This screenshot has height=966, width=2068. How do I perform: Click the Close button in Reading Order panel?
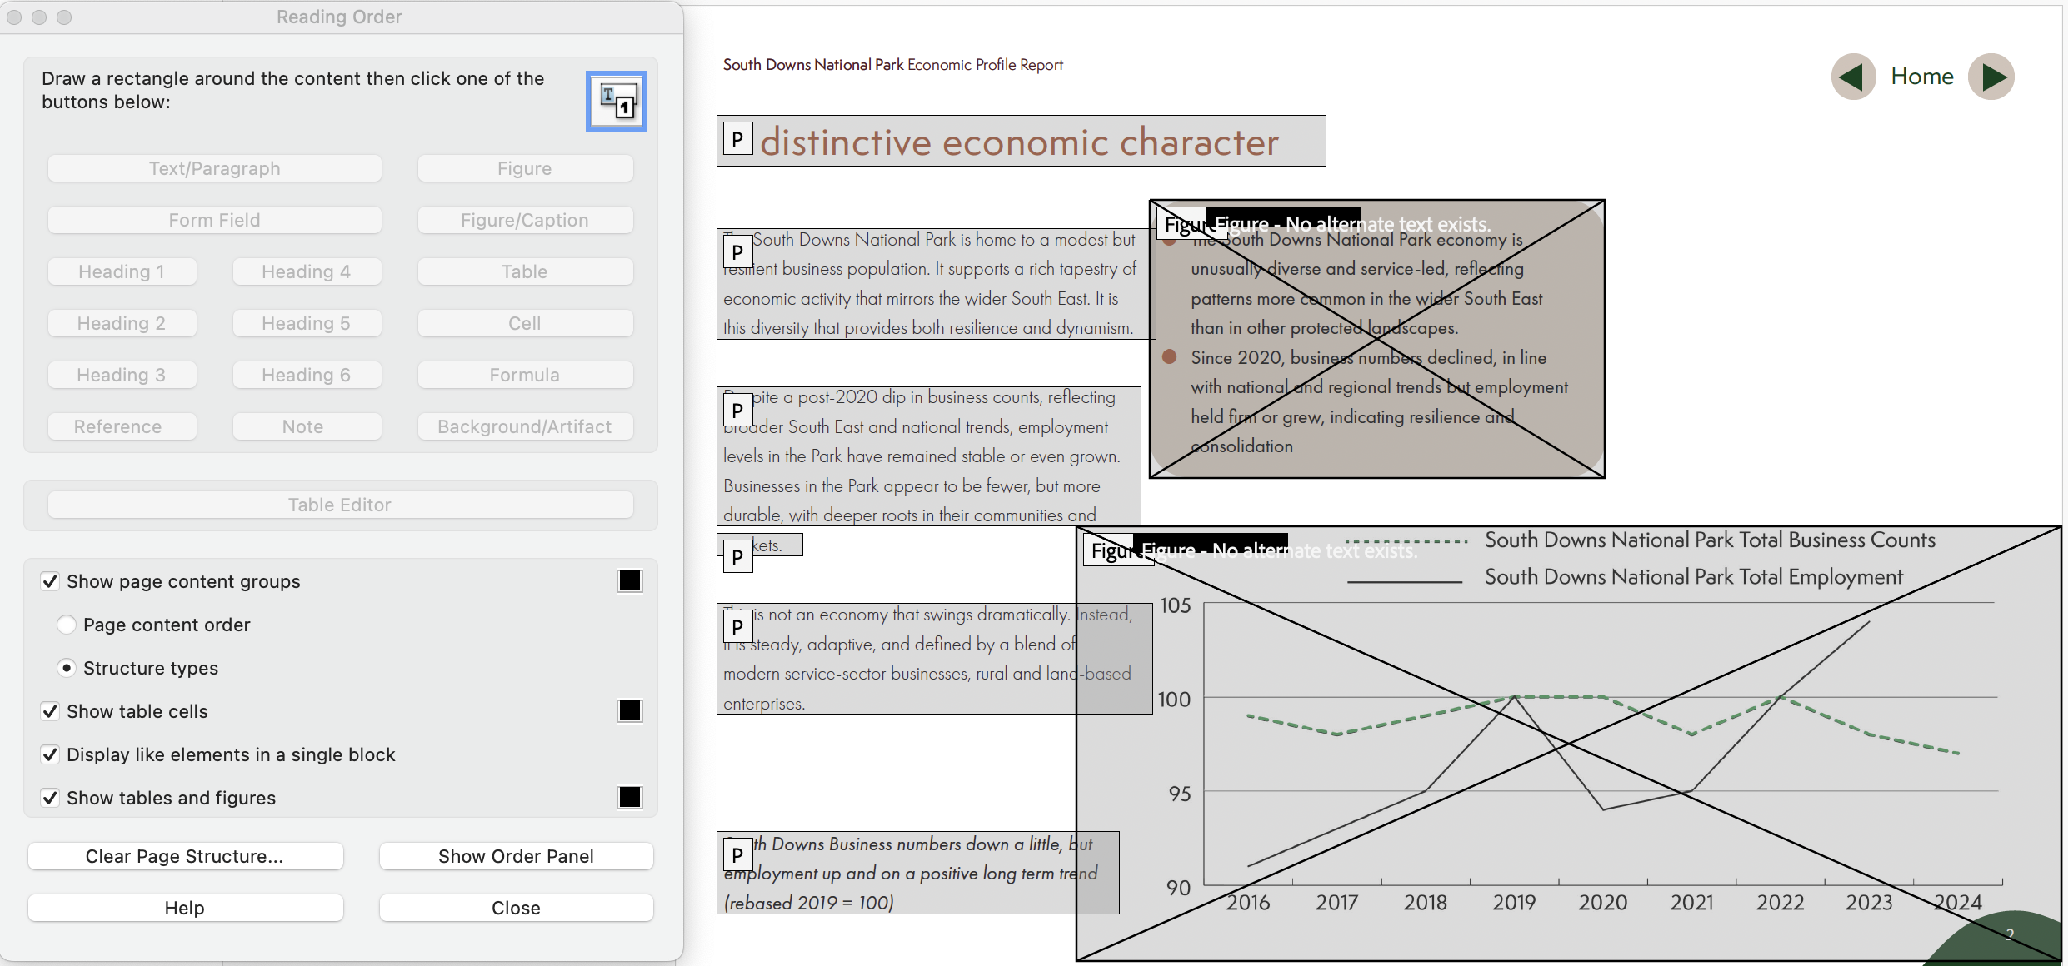point(517,908)
